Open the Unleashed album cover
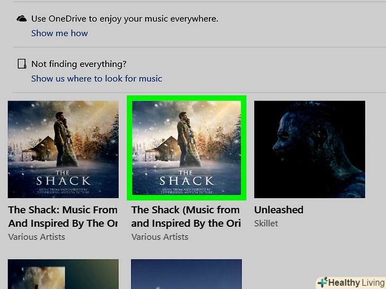 point(310,149)
